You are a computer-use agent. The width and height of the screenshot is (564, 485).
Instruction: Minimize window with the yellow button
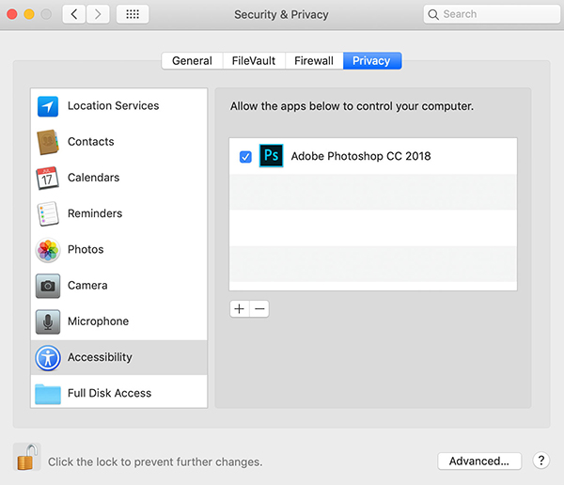(29, 14)
